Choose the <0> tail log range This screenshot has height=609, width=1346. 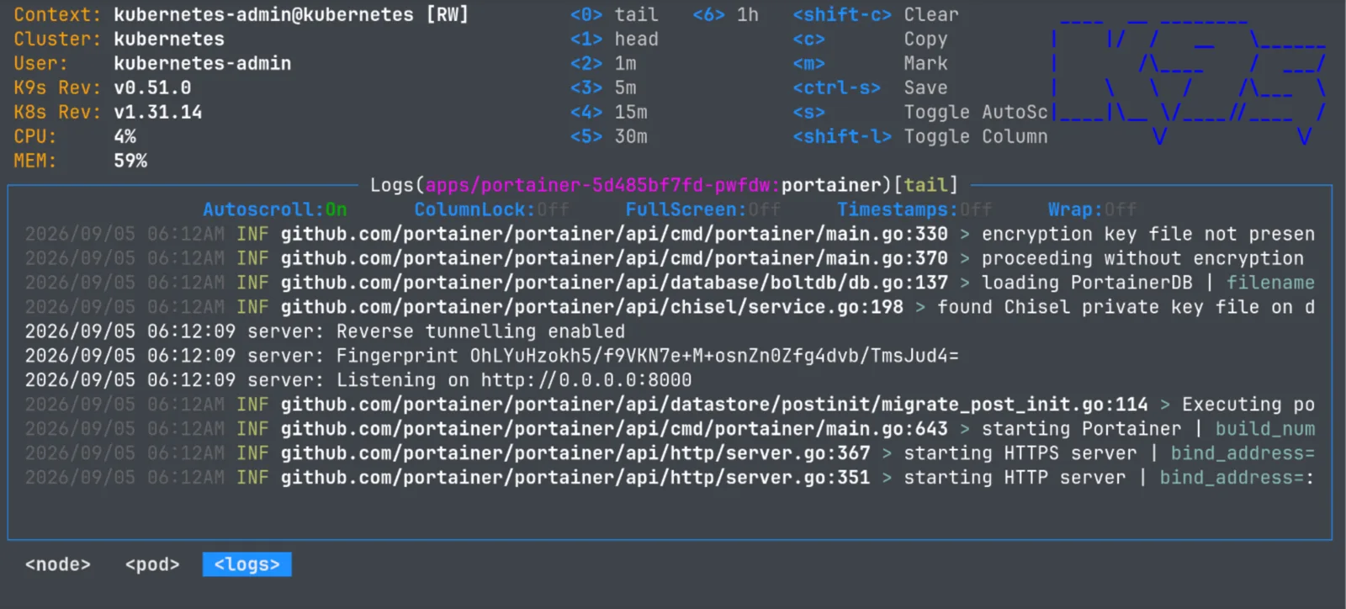(x=614, y=15)
